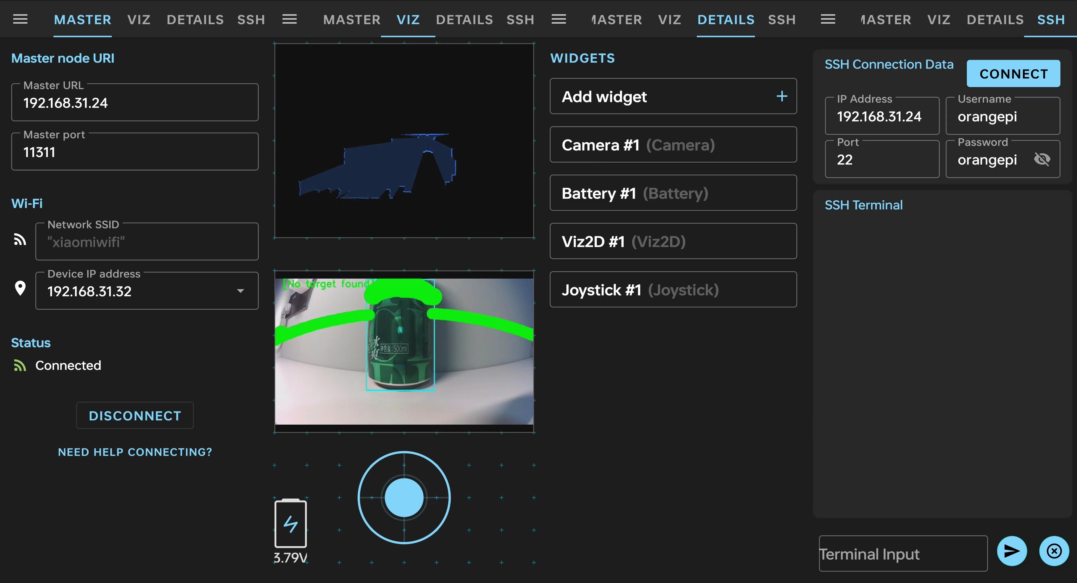Click the Master URL input field
Screen dimensions: 1077x583
pyautogui.click(x=135, y=102)
